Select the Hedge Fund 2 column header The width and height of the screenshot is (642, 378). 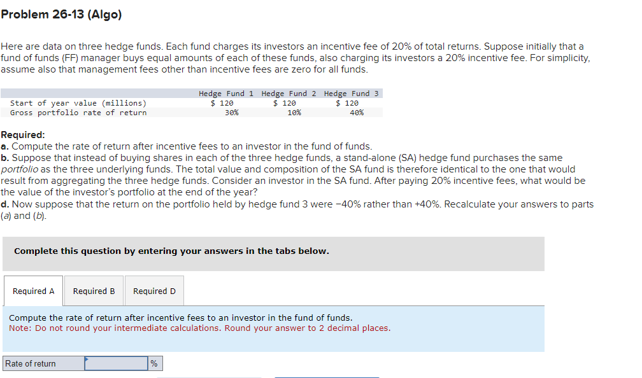click(289, 94)
